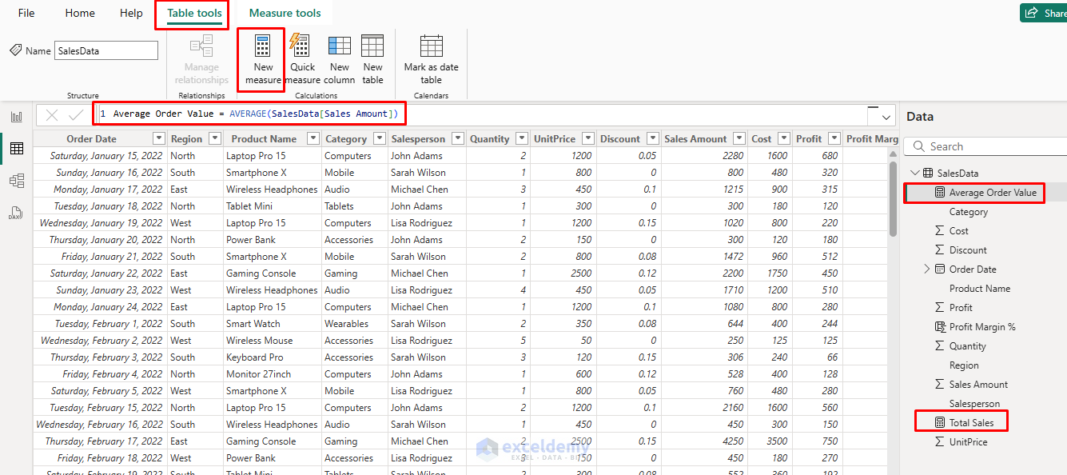Open Discount column filter dropdown
The image size is (1067, 475).
click(x=652, y=138)
